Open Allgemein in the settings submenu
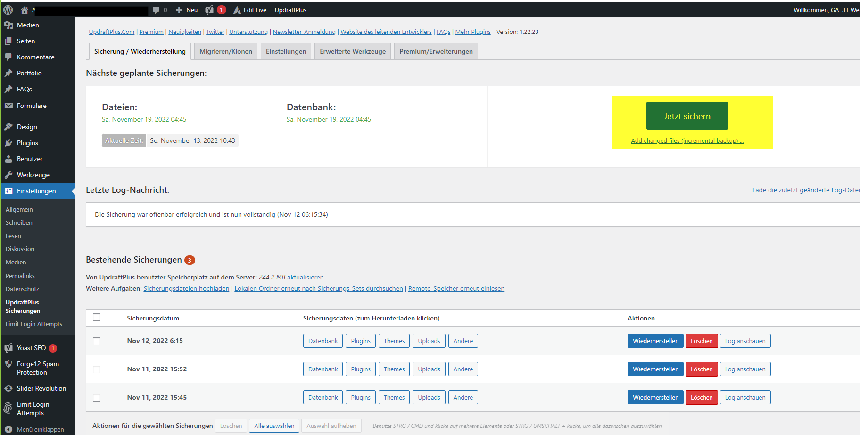The width and height of the screenshot is (860, 435). tap(19, 209)
